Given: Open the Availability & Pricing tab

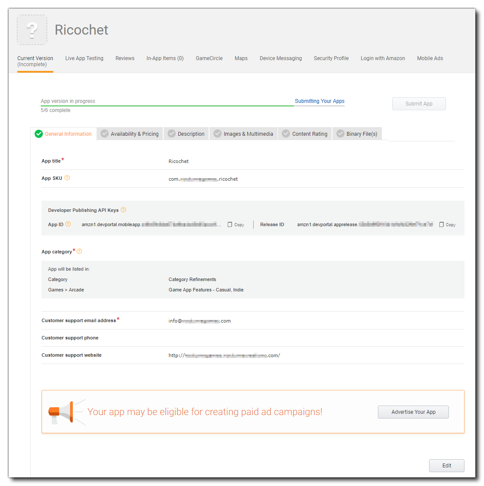Looking at the screenshot, I should coord(130,134).
